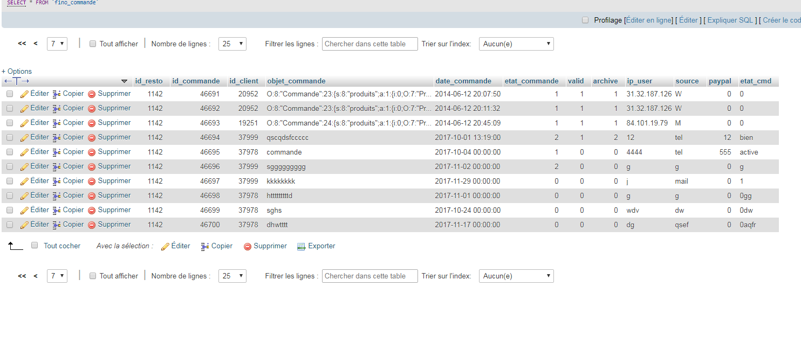Open the Trier sur l'index dropdown
Image resolution: width=801 pixels, height=349 pixels.
coord(516,44)
